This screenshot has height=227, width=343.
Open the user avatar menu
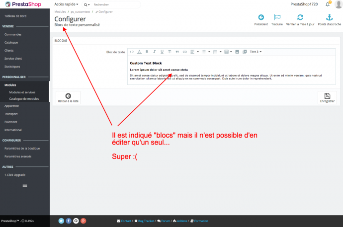[x=339, y=4]
